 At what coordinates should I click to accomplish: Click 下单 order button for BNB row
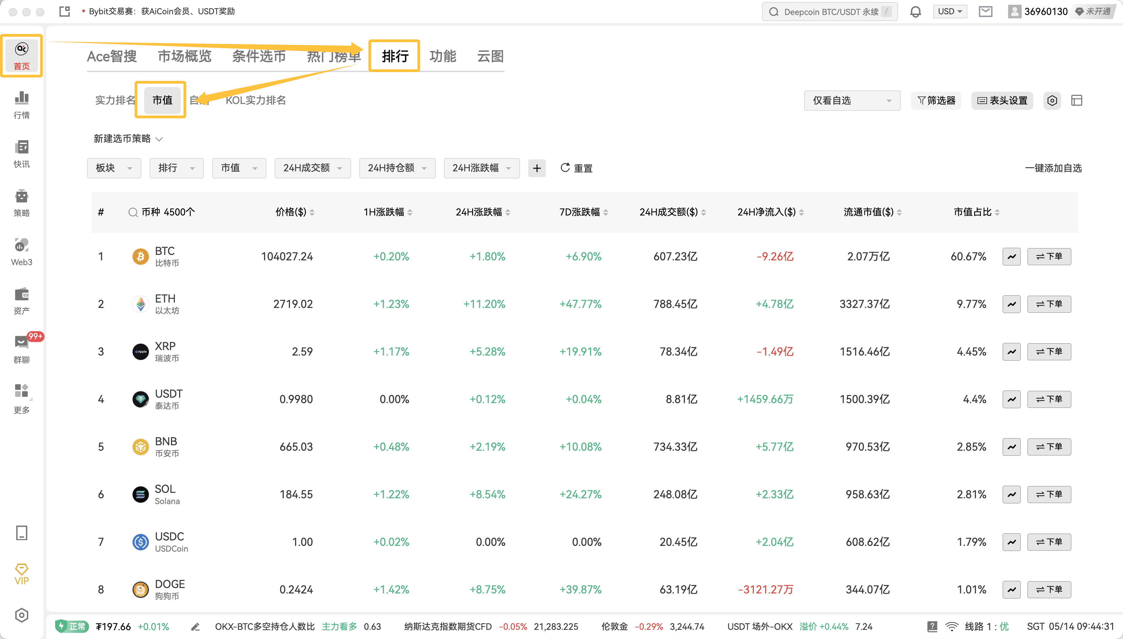(x=1049, y=447)
